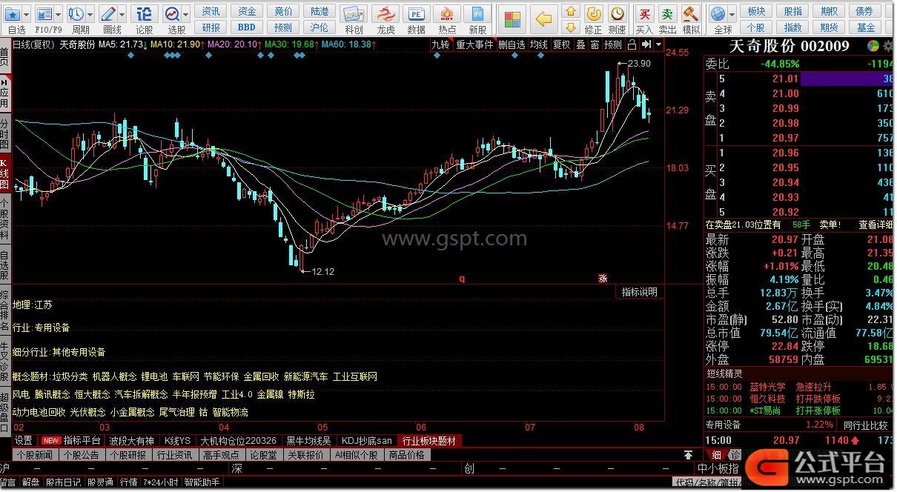Click the jump-to-end arrow on chart toolbar

click(x=647, y=44)
